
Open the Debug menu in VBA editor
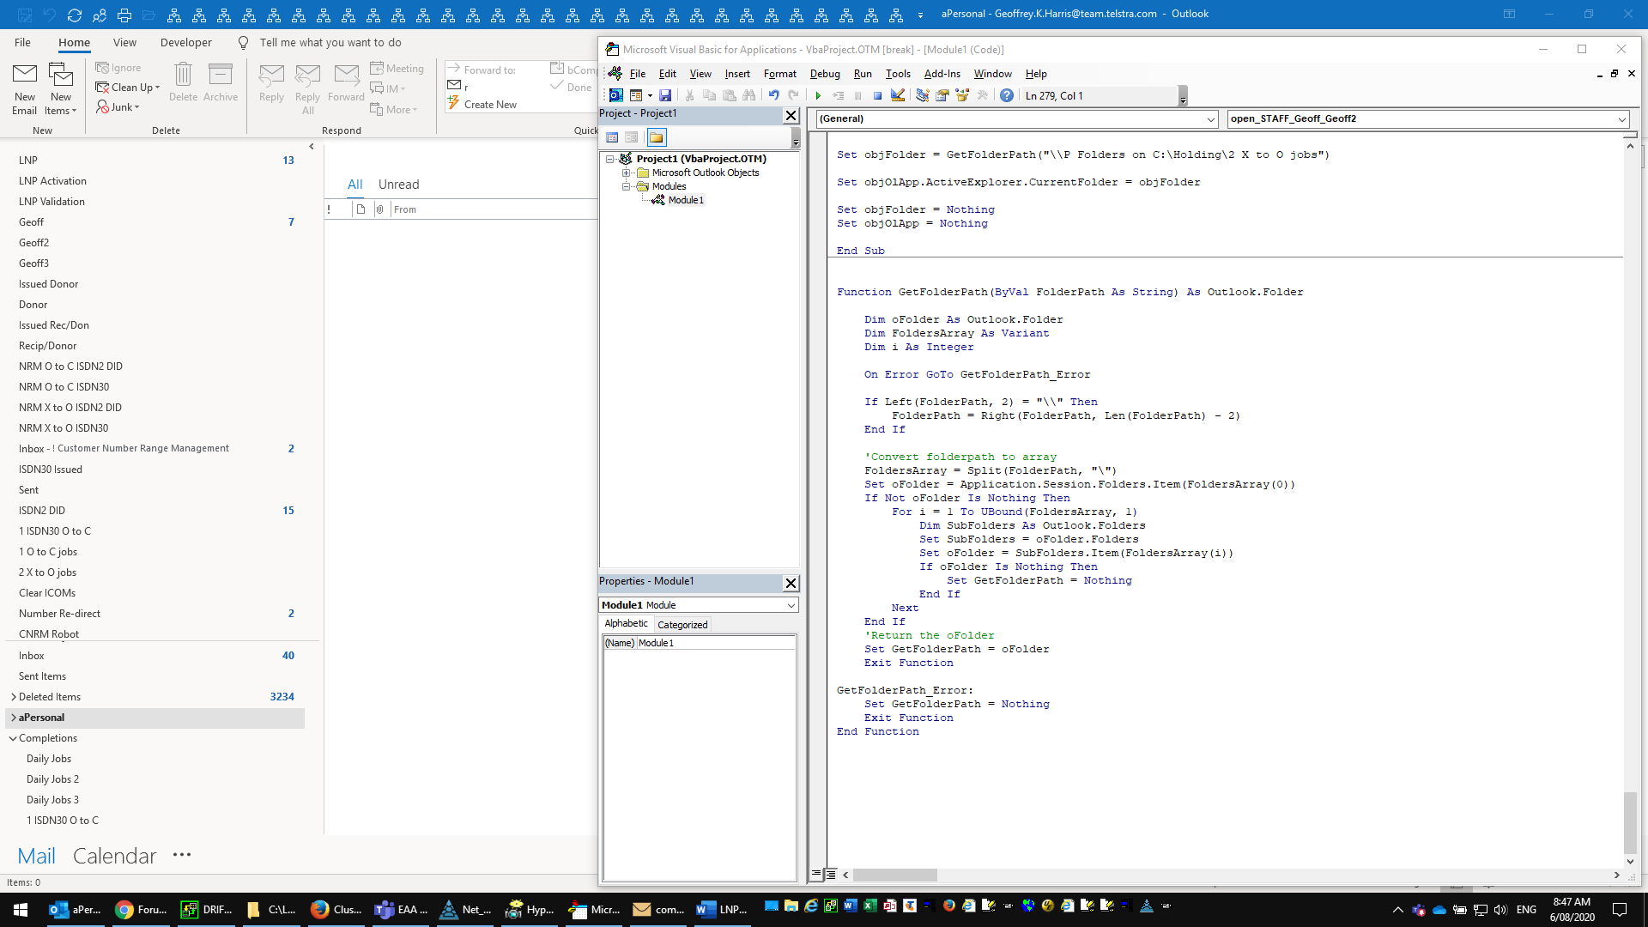pyautogui.click(x=825, y=74)
